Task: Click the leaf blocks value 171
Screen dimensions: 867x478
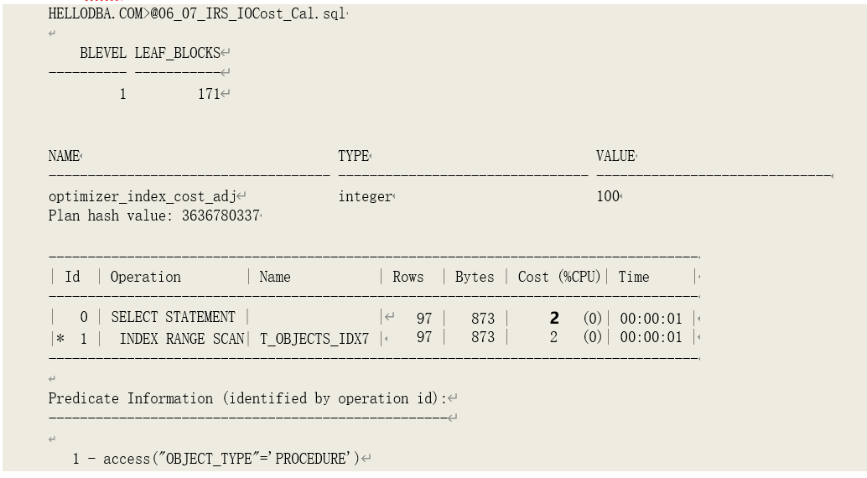Action: (x=209, y=94)
